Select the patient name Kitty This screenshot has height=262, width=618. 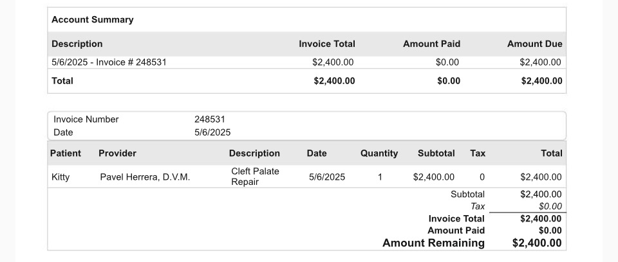coord(61,177)
